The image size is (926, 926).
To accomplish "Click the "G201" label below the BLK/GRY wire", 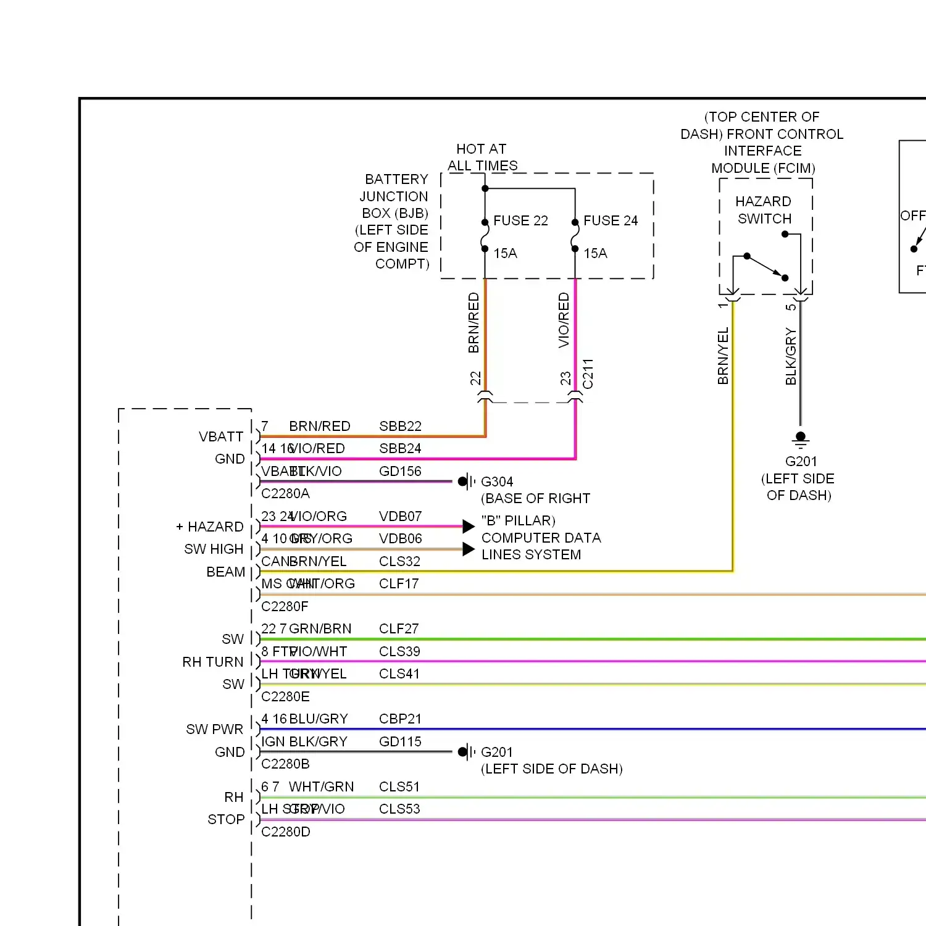I will (x=801, y=461).
